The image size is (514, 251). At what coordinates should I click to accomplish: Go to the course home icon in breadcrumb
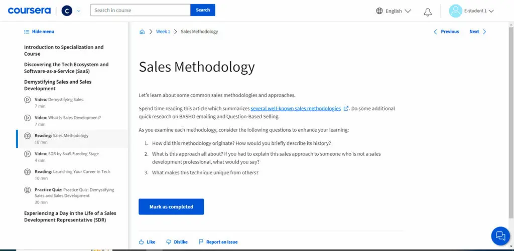point(142,32)
